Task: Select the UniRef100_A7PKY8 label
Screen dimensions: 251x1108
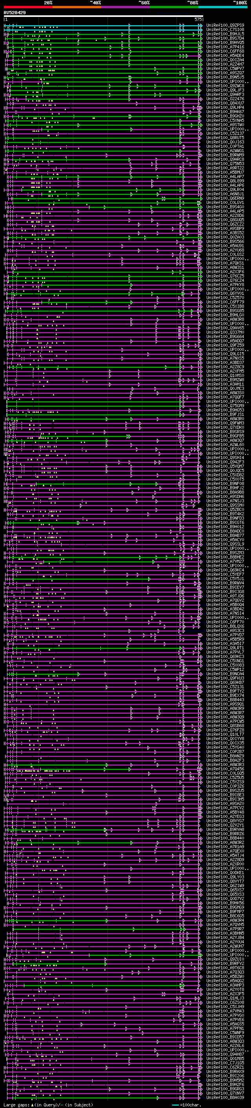Action: (225, 285)
